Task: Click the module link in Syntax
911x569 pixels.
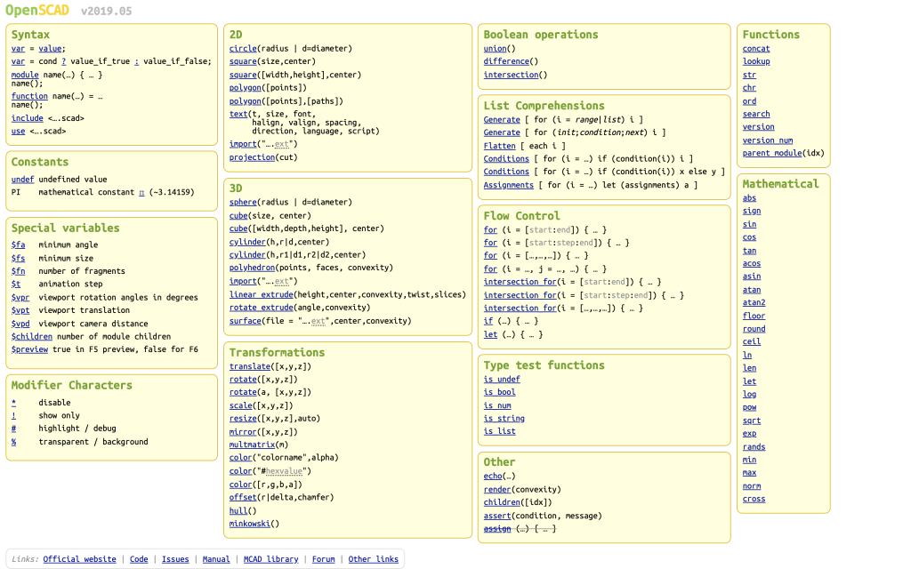Action: (25, 75)
